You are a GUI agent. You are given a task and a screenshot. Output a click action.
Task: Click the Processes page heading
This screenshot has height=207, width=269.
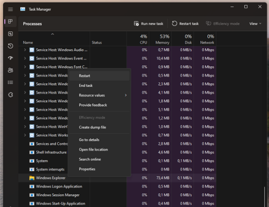tap(32, 24)
